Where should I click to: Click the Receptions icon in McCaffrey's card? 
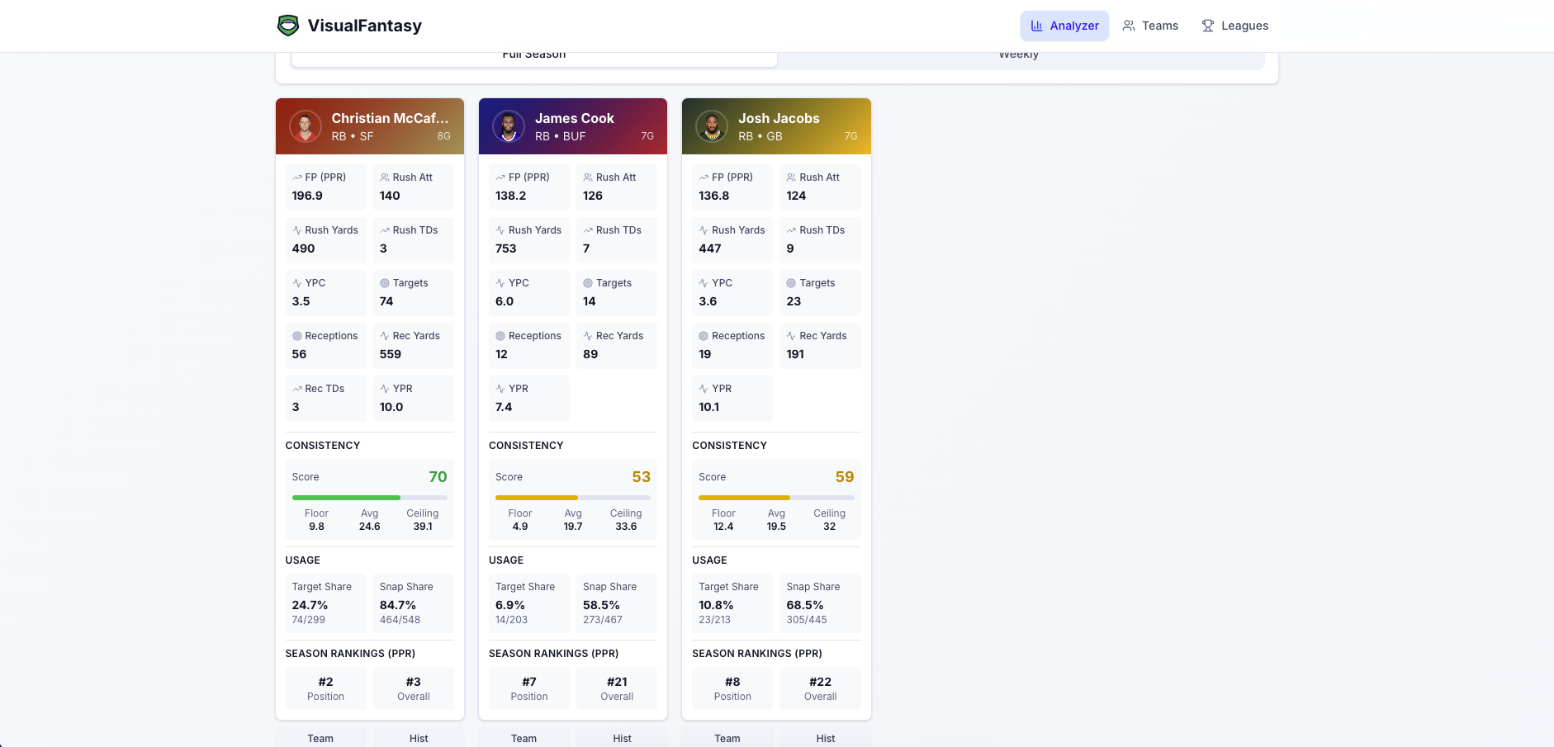pos(297,336)
